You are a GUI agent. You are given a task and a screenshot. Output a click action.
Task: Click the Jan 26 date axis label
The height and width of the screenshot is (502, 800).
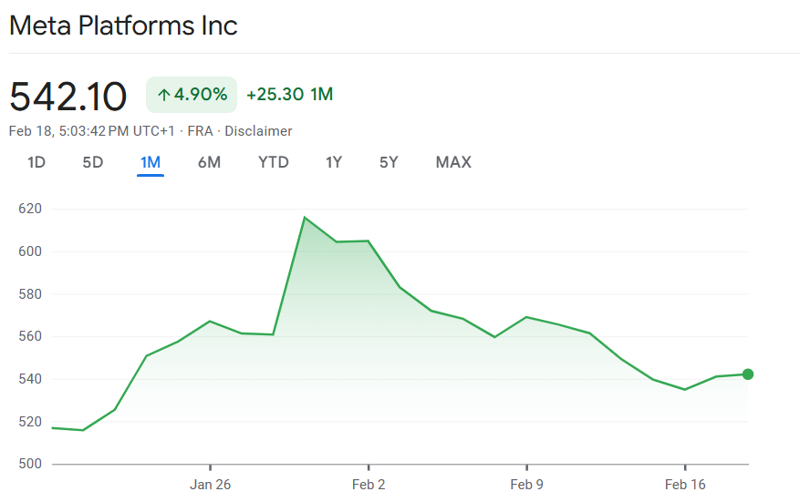(x=210, y=485)
